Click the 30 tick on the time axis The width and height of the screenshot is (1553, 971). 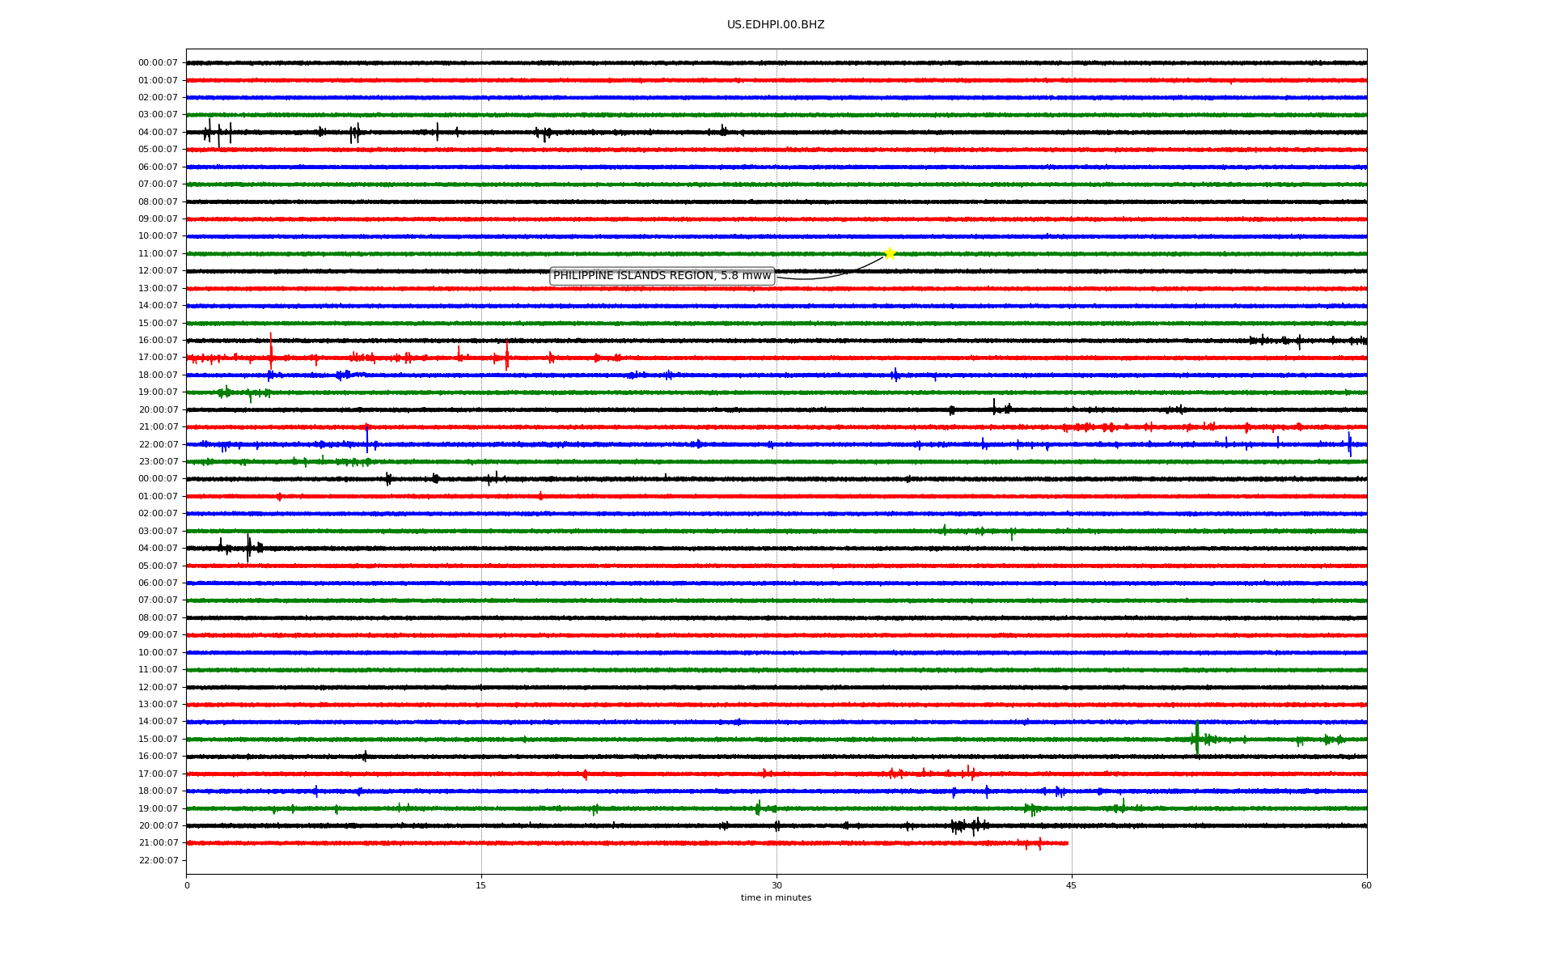pos(776,885)
